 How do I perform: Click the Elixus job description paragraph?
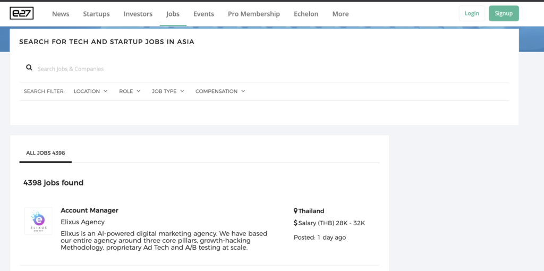click(x=164, y=241)
